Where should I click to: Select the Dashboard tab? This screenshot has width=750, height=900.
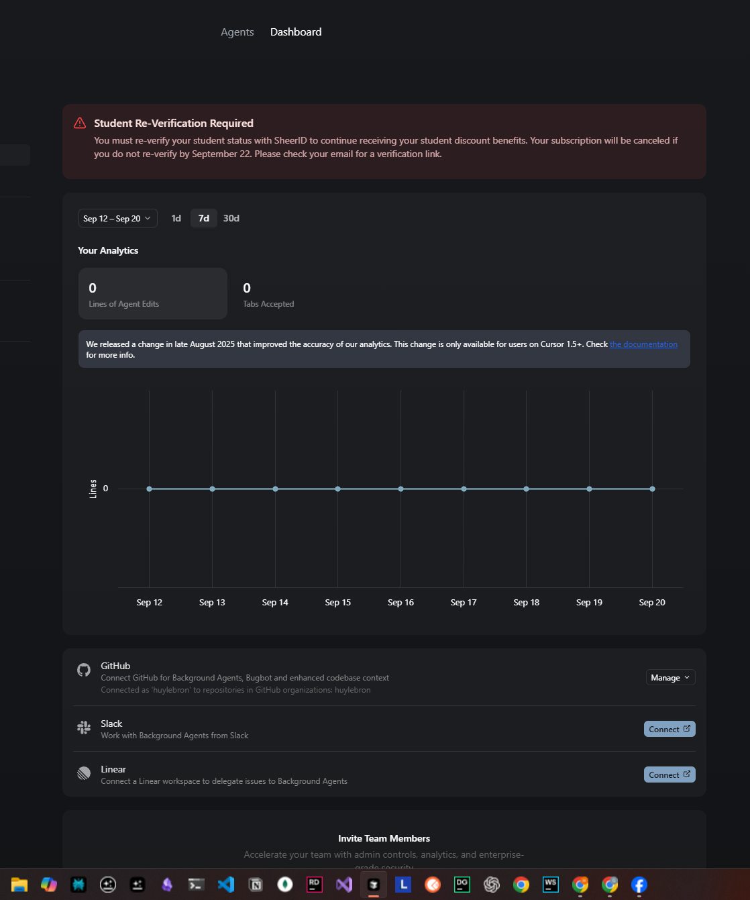pos(296,32)
